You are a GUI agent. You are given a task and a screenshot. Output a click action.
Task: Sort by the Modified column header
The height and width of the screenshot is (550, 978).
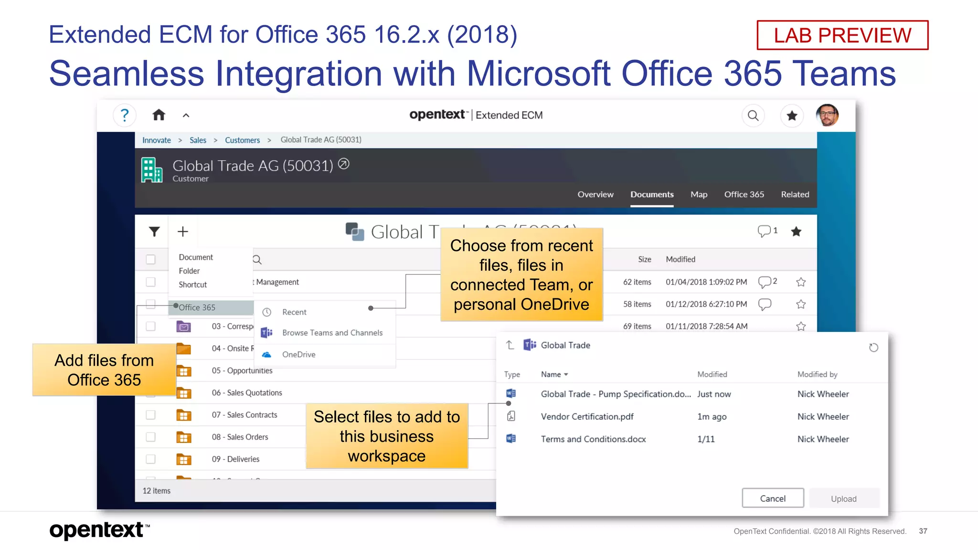pos(680,259)
